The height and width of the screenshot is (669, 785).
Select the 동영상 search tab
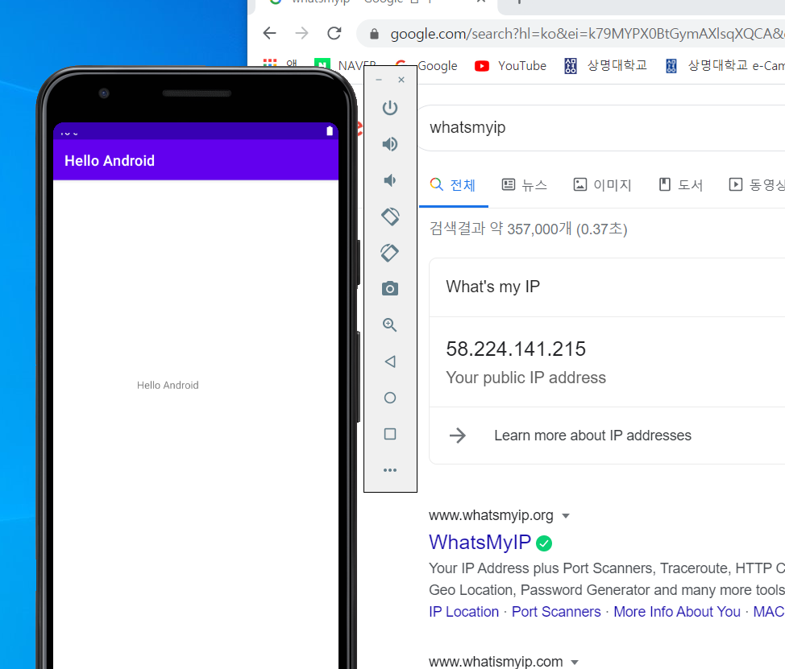coord(757,185)
